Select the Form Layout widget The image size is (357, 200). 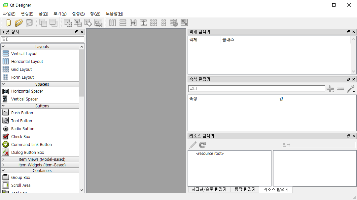(40, 77)
